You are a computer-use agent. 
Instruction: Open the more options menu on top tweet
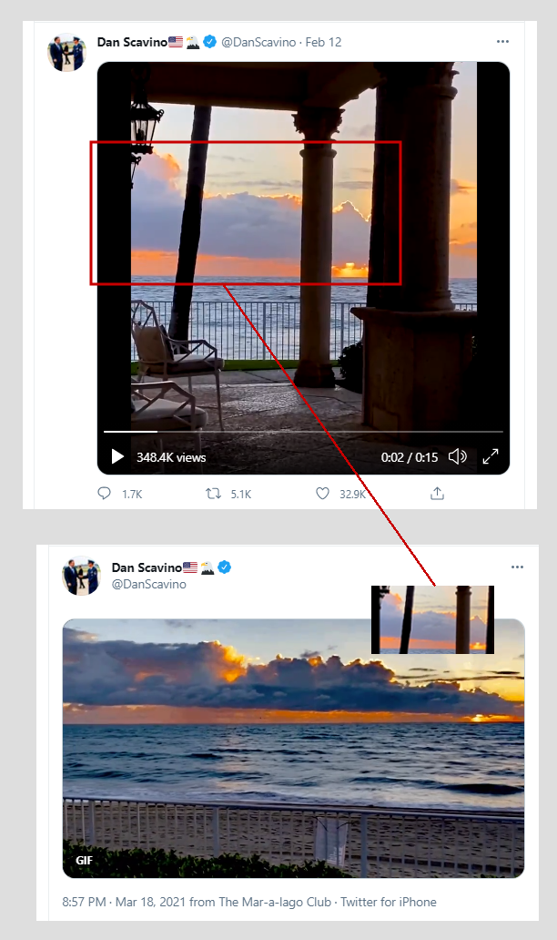coord(502,41)
